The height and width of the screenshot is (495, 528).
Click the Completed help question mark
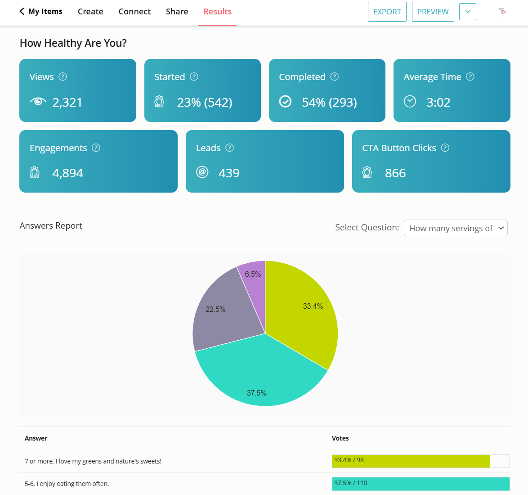[334, 76]
